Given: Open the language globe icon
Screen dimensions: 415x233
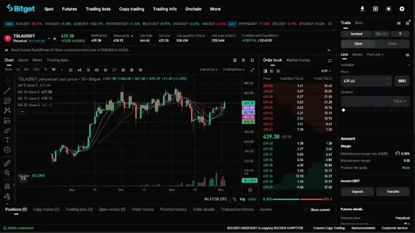Looking at the screenshot, I should point(375,9).
